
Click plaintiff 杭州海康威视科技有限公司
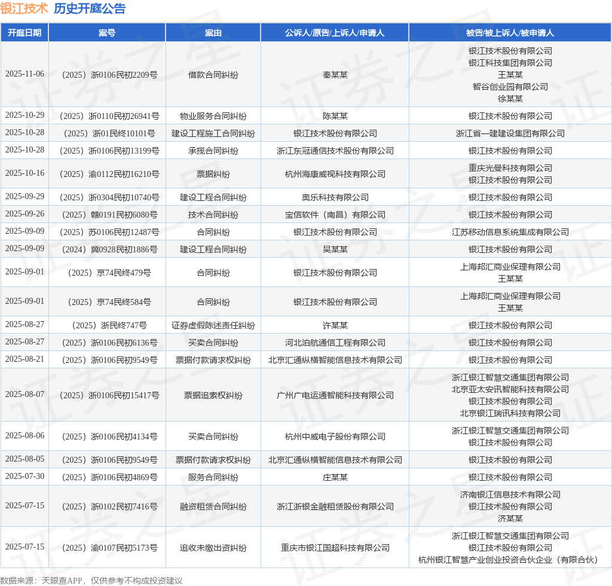coord(335,174)
